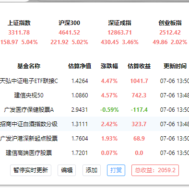Click the 创业板指 index title
This screenshot has width=189, height=189.
click(x=170, y=23)
